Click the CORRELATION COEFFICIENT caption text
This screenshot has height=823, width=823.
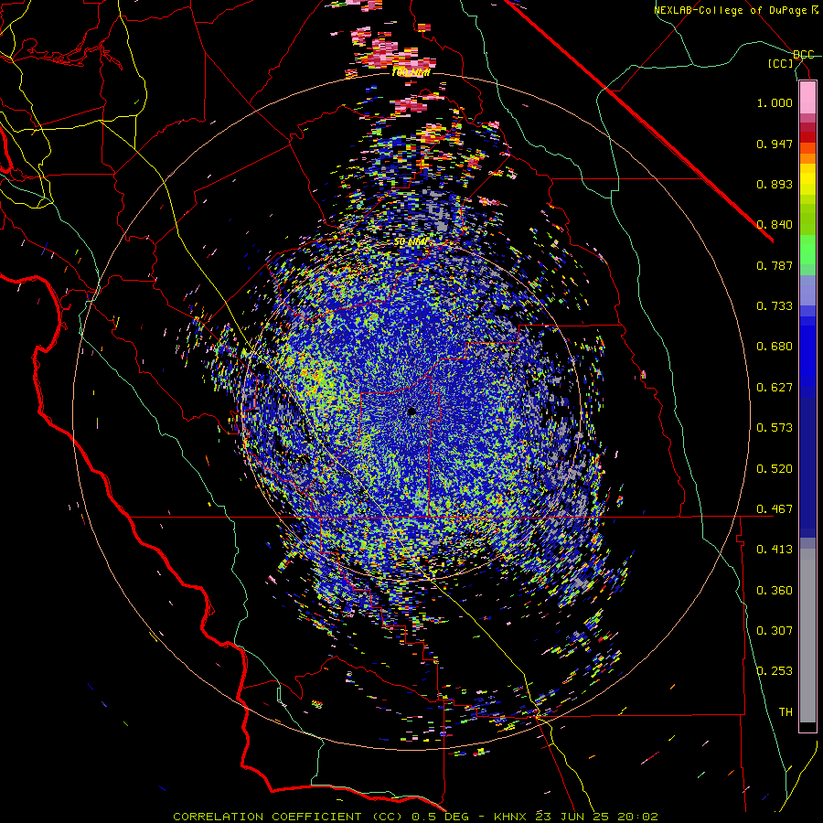267,817
